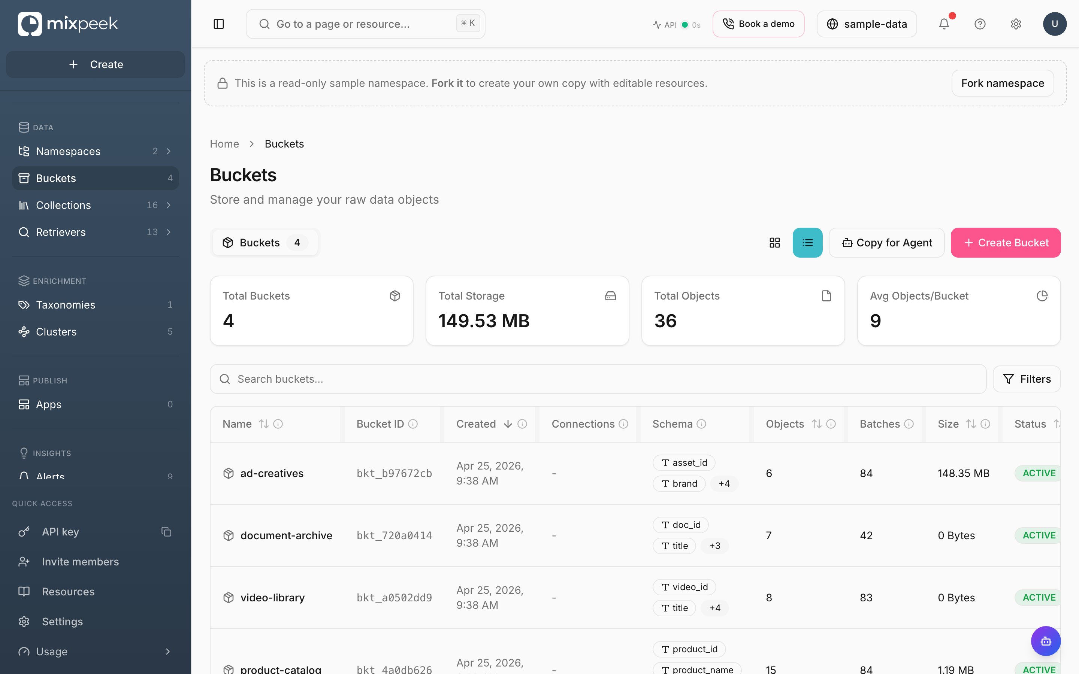Click the ad-creatives bucket cube icon

point(228,473)
